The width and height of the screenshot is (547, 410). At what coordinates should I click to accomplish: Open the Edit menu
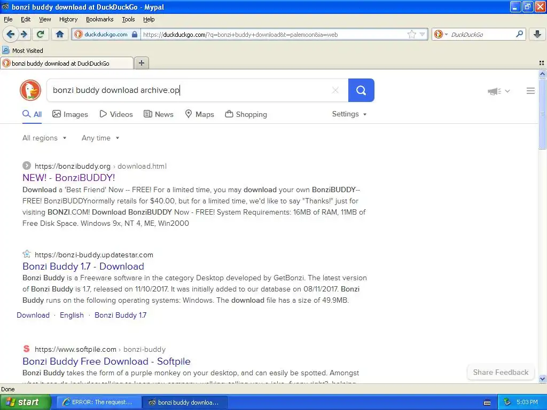[x=26, y=19]
